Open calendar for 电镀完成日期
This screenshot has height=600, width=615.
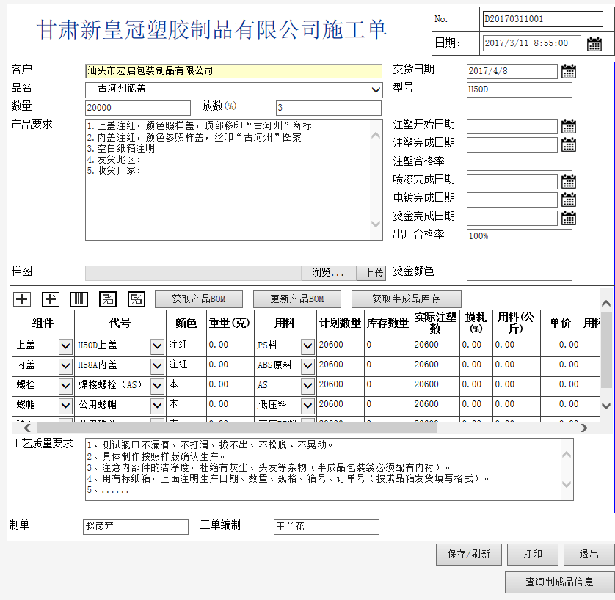tap(569, 200)
